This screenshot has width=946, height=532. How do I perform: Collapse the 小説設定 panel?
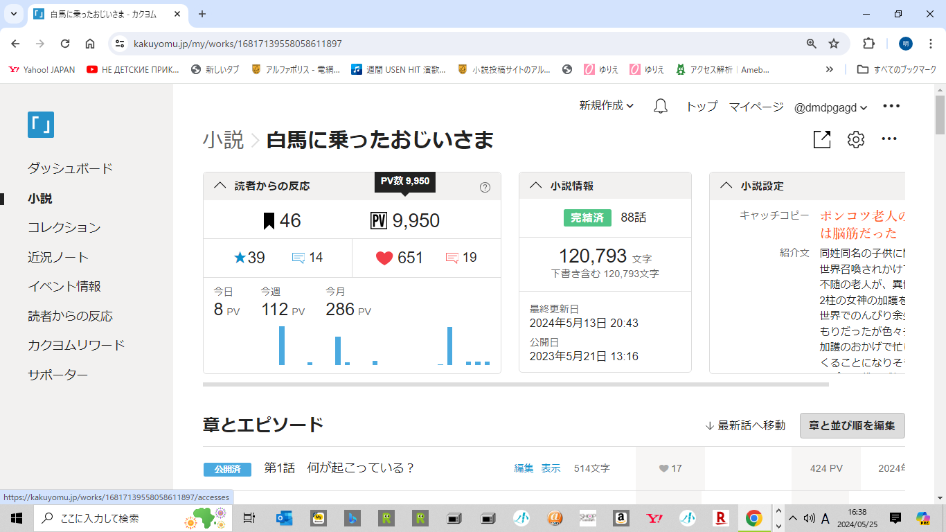[726, 186]
